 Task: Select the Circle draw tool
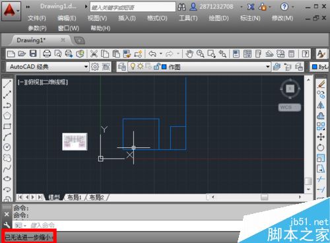(7, 147)
